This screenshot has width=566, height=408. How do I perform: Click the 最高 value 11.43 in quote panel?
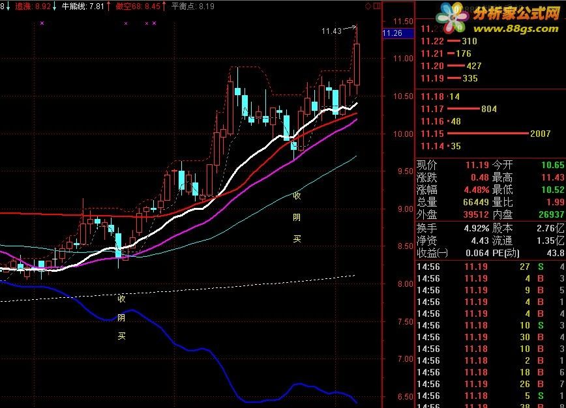point(553,178)
